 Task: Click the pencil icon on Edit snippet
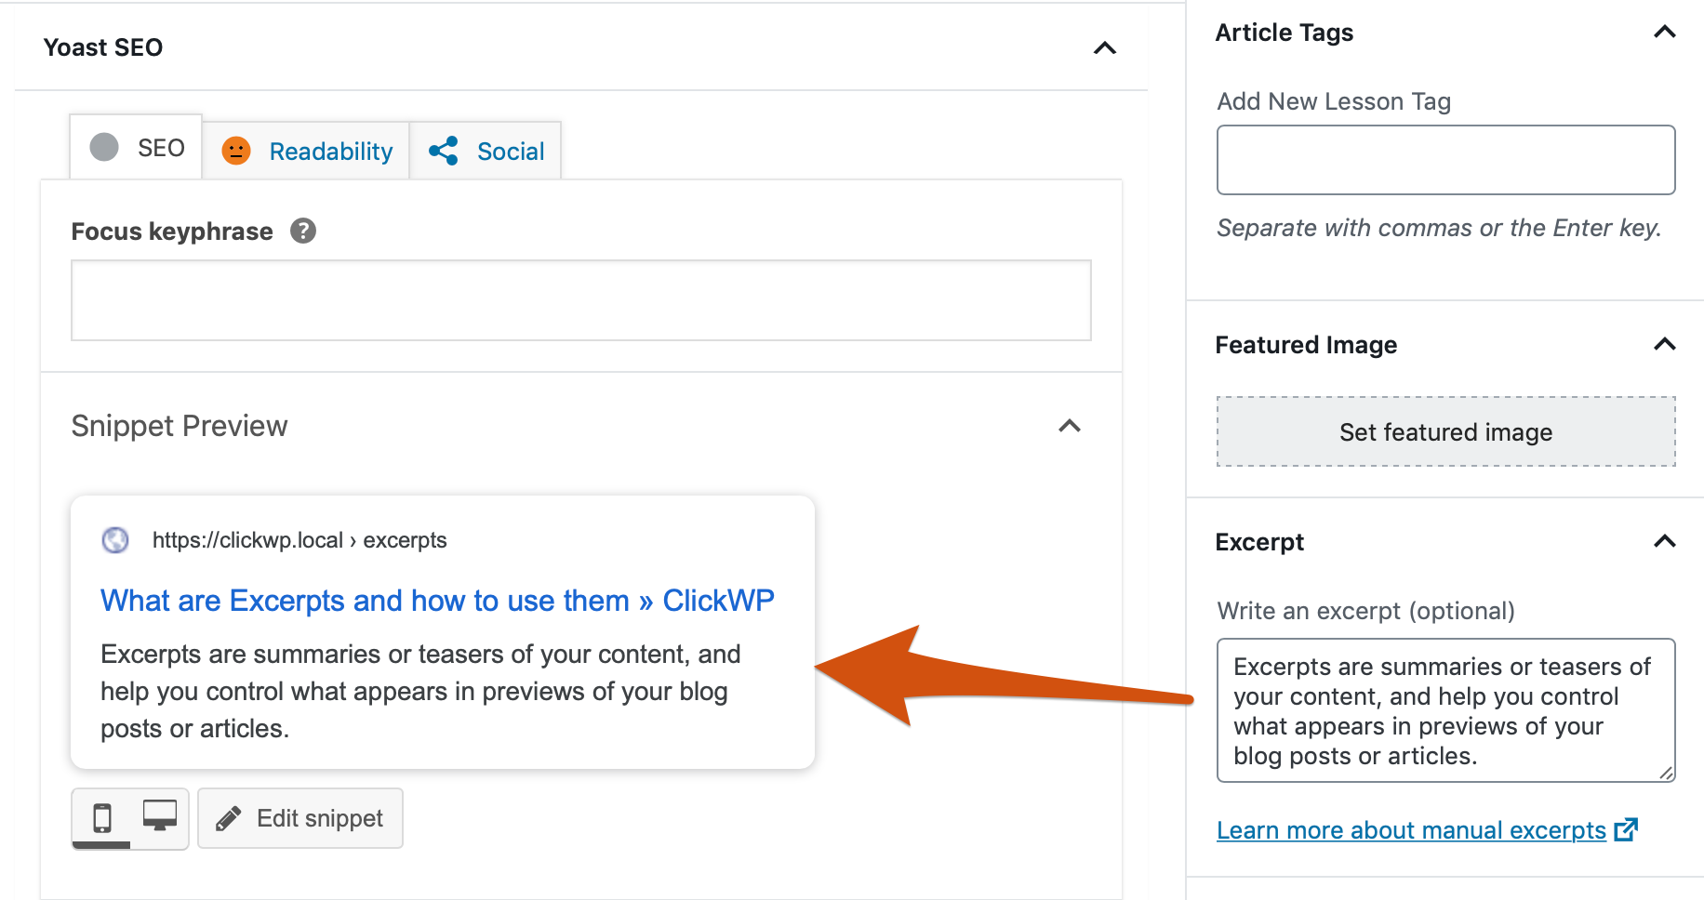click(x=230, y=818)
